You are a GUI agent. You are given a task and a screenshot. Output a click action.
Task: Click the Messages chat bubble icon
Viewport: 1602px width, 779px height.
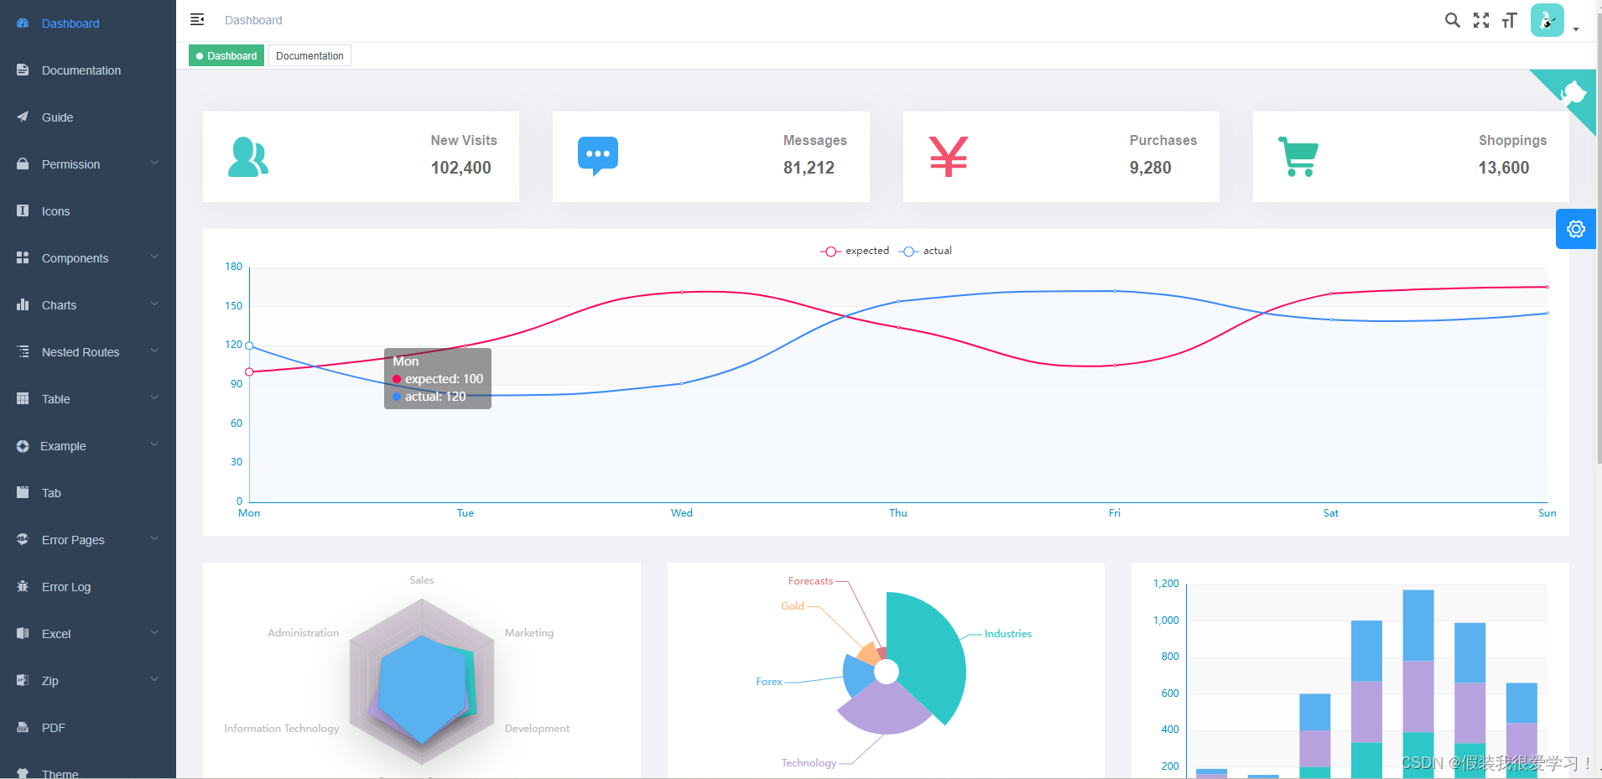(598, 156)
